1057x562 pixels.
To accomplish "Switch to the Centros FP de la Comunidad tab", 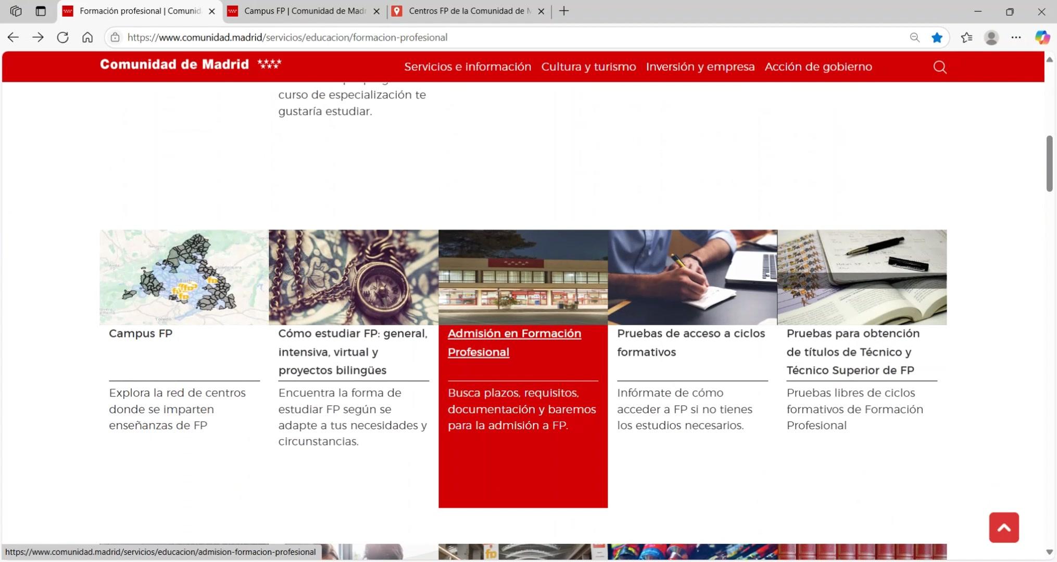I will 469,11.
